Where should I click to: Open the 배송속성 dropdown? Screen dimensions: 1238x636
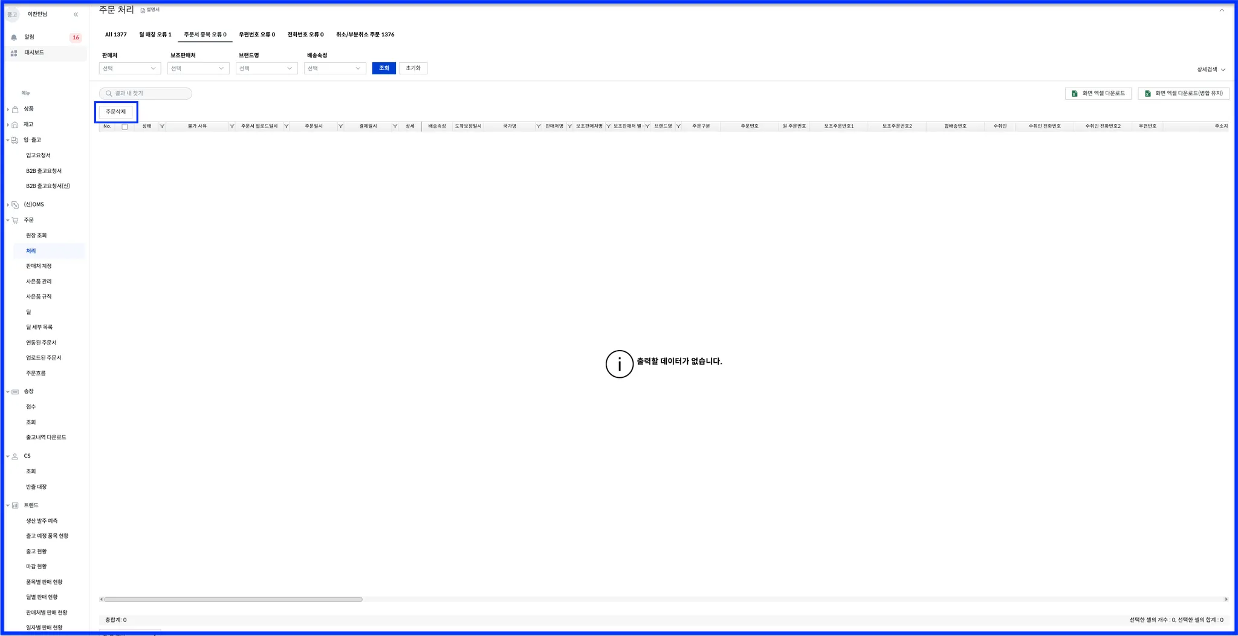click(335, 68)
